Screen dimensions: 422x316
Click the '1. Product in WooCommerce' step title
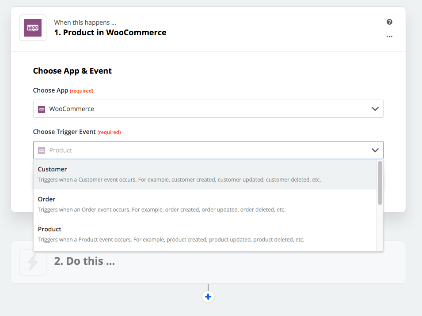click(110, 33)
